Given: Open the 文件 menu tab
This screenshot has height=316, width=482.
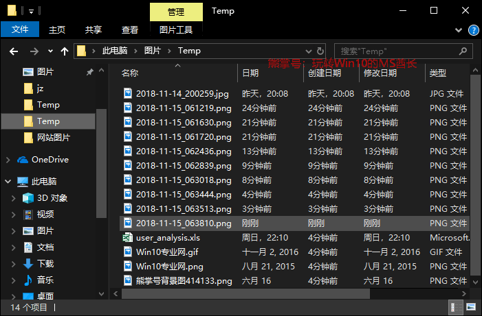Looking at the screenshot, I should [20, 29].
